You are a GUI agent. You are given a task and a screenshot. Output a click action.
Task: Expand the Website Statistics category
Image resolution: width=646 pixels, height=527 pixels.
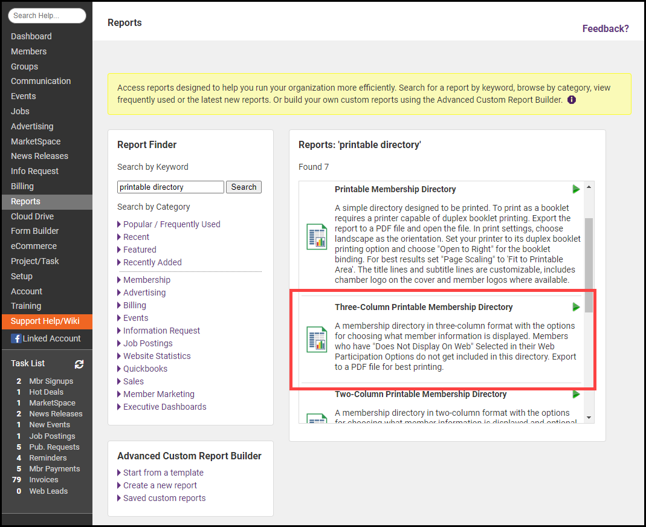pyautogui.click(x=157, y=356)
